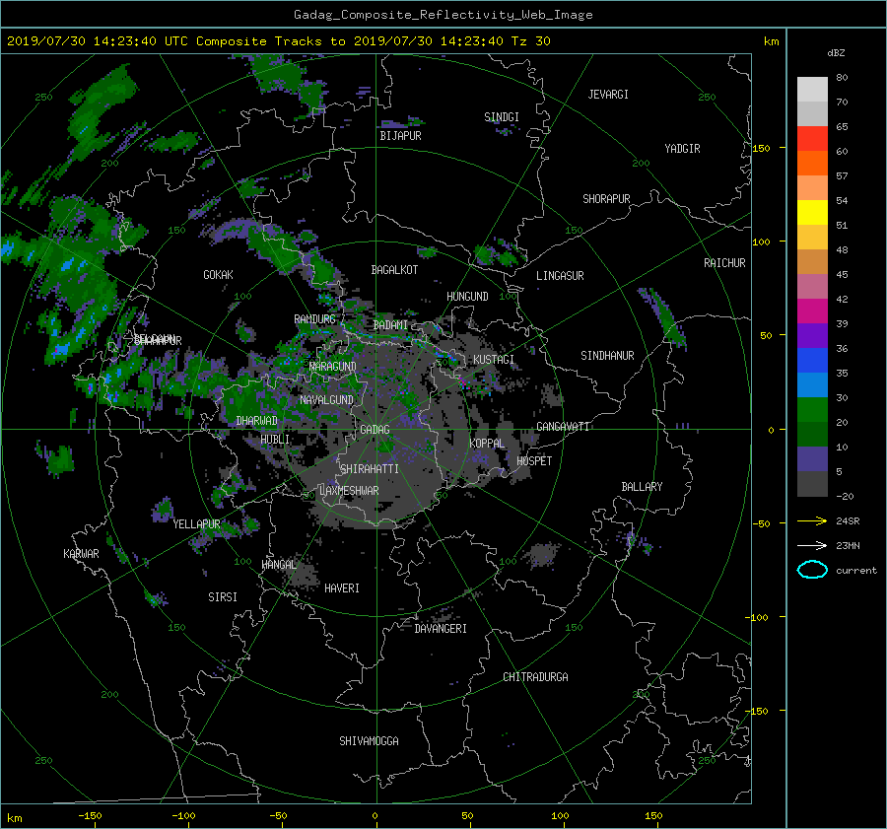Click the NARAGUND city label
Image resolution: width=887 pixels, height=829 pixels.
pos(333,367)
